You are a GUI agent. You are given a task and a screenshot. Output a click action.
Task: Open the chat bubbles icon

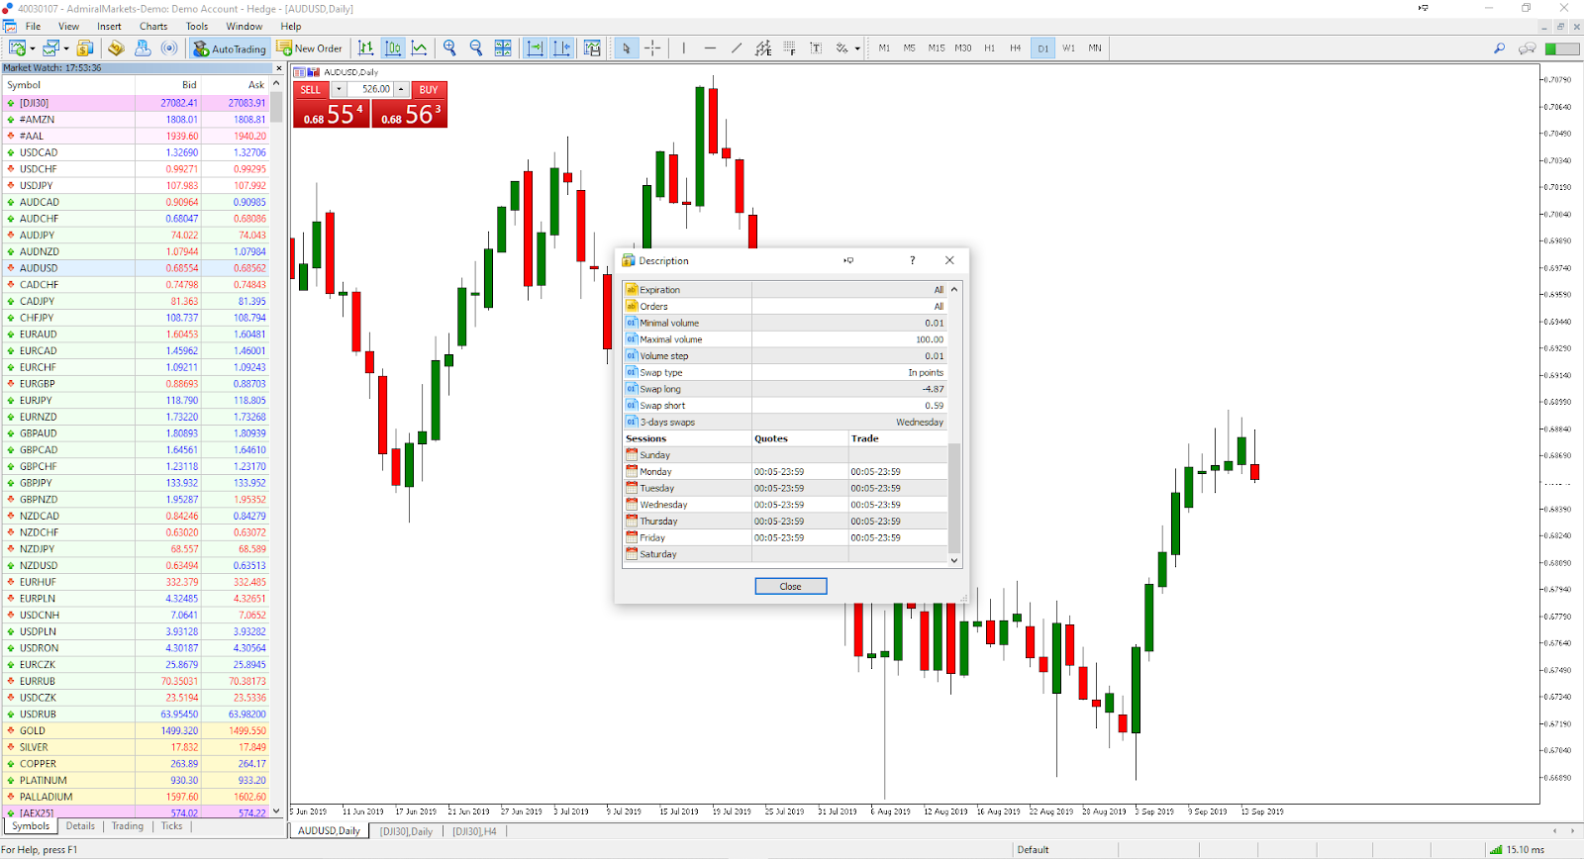[x=1527, y=48]
